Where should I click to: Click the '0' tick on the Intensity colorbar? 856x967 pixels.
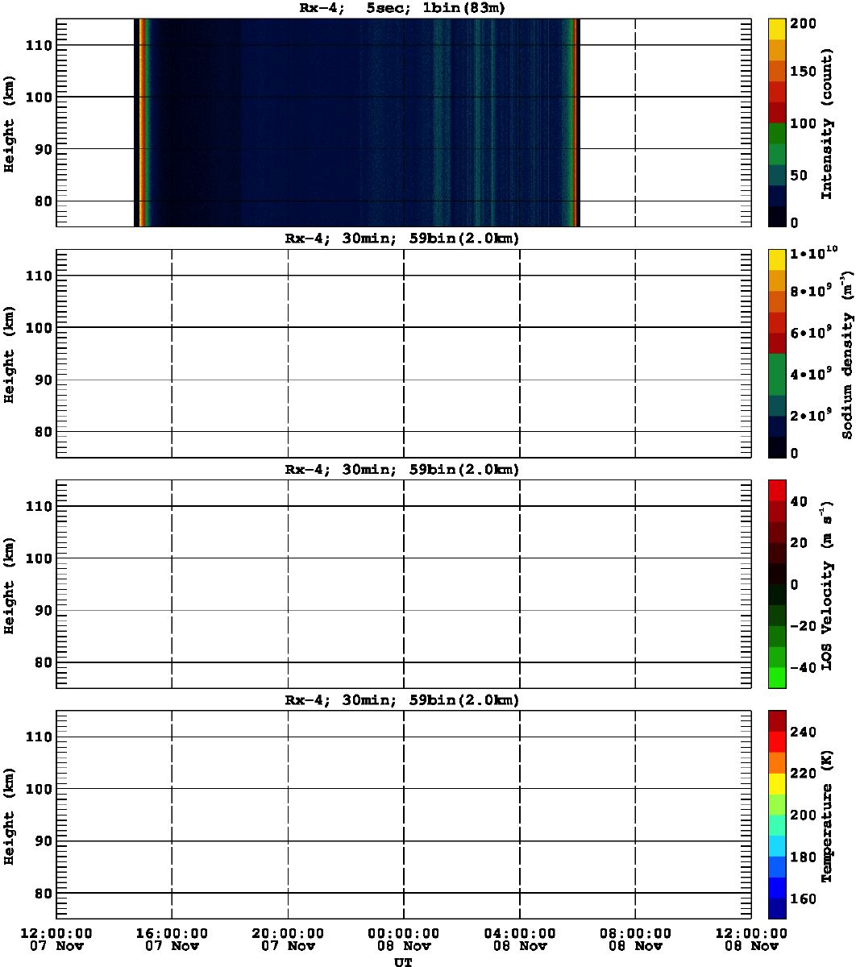tap(795, 222)
